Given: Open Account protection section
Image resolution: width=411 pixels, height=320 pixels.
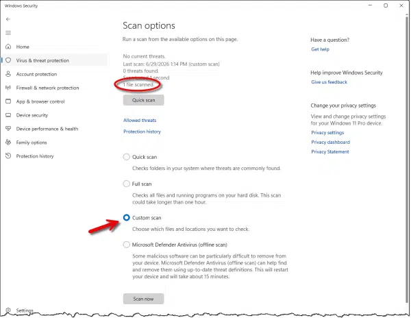Looking at the screenshot, I should point(36,74).
